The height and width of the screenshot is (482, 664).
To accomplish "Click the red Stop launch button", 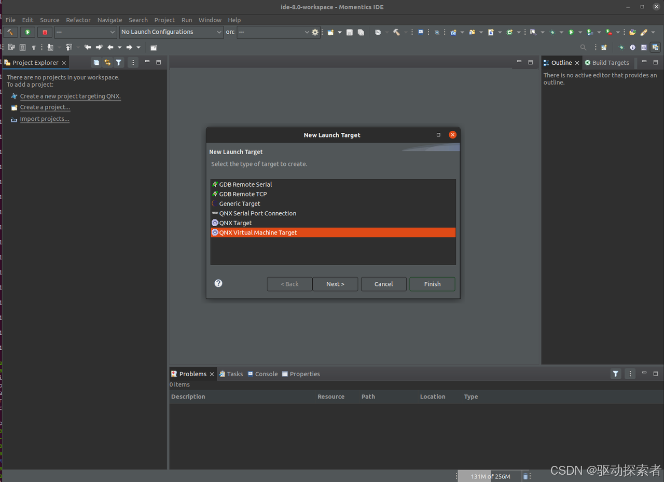I will [x=45, y=32].
